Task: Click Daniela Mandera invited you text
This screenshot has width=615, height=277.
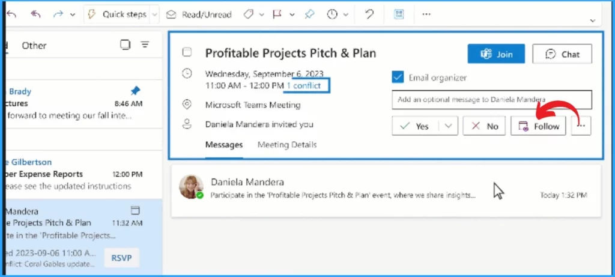Action: point(259,125)
